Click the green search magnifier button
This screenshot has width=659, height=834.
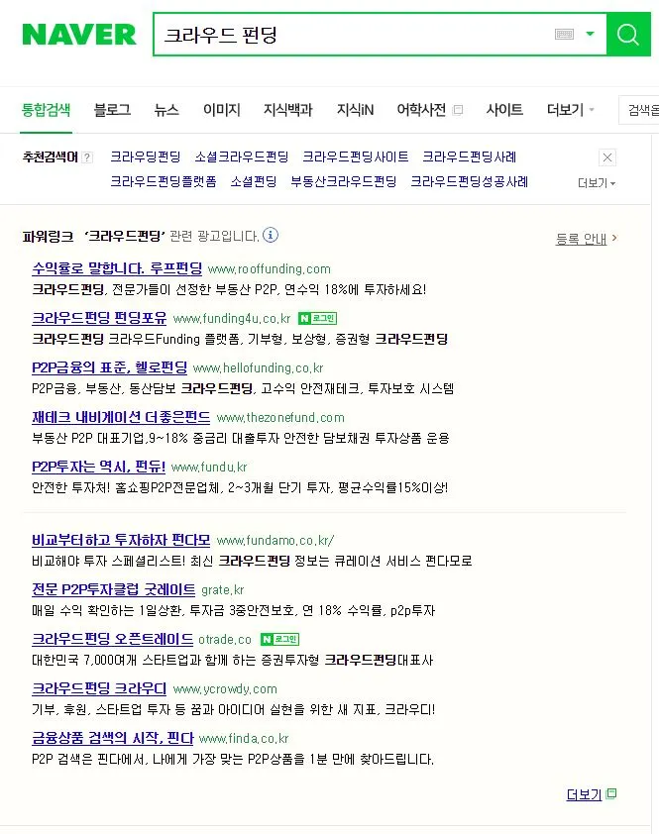628,35
